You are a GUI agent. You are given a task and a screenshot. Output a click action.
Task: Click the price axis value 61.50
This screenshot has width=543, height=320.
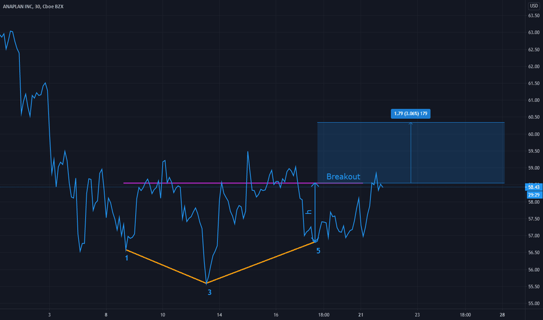click(534, 83)
